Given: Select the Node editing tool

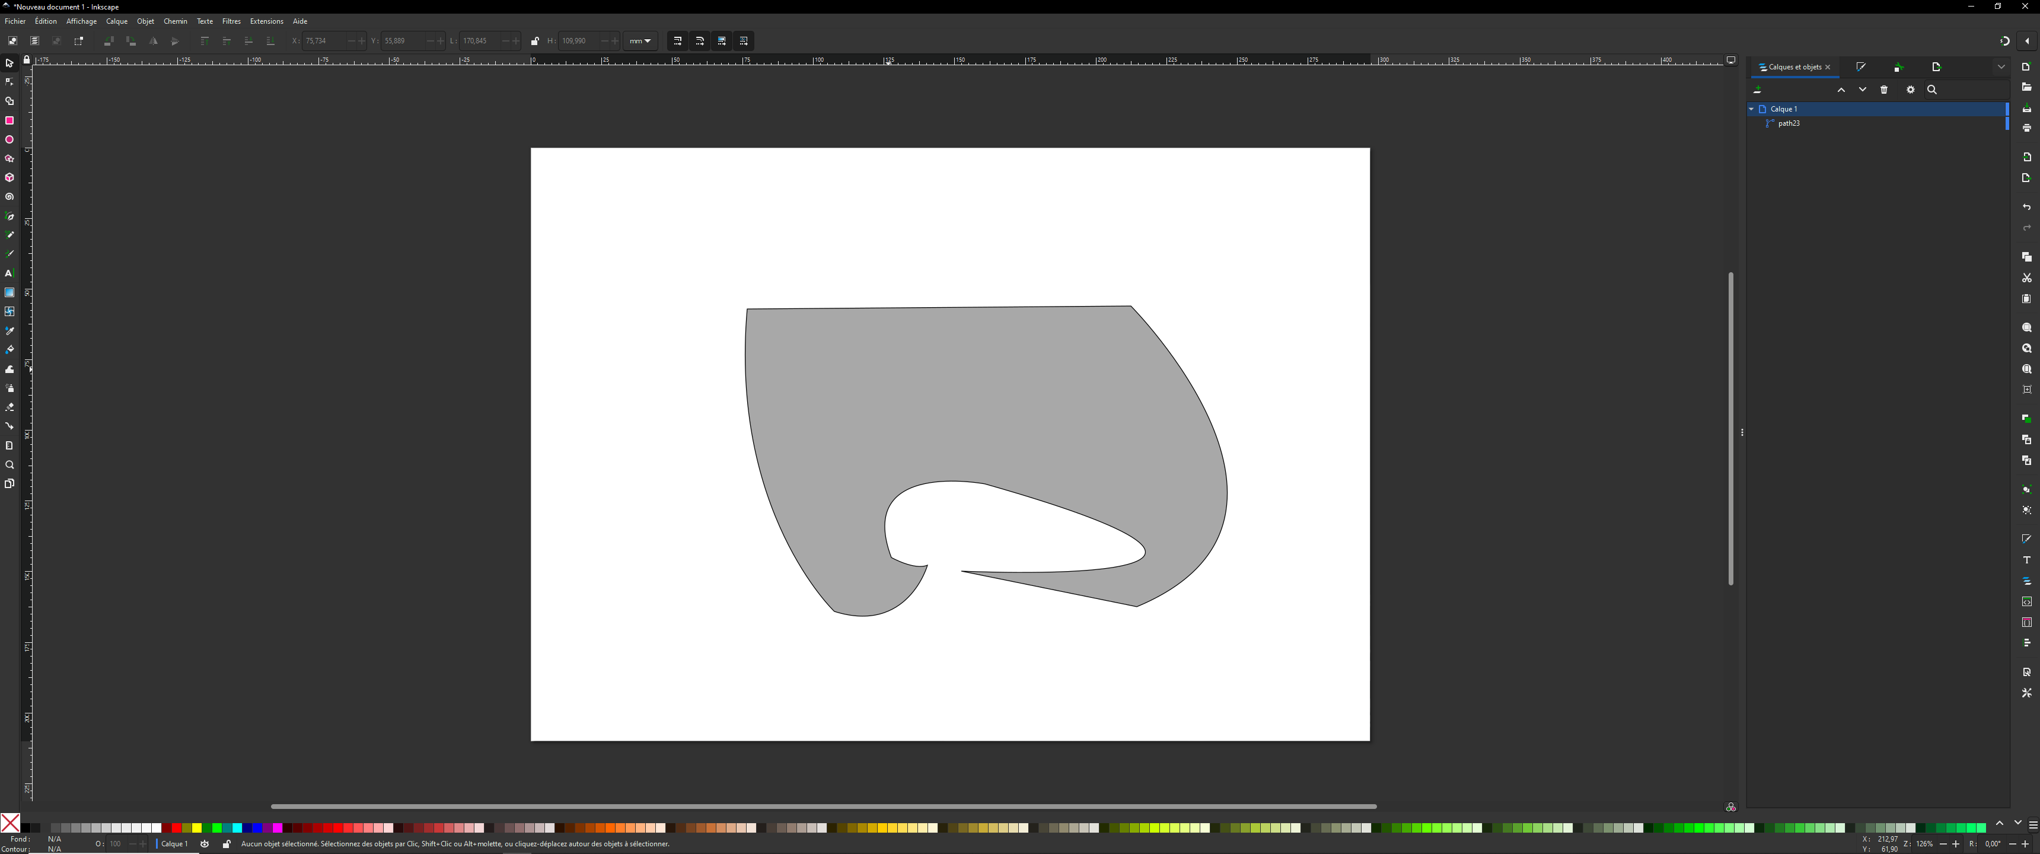Looking at the screenshot, I should [9, 82].
